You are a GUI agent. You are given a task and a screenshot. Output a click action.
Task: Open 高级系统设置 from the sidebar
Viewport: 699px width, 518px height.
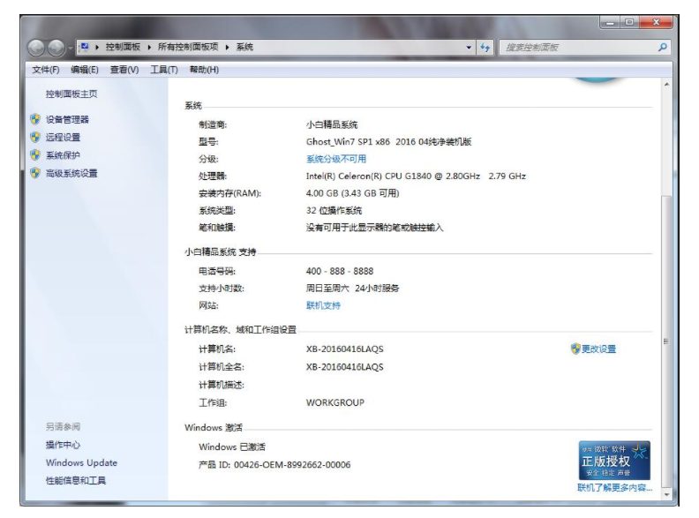pos(71,173)
